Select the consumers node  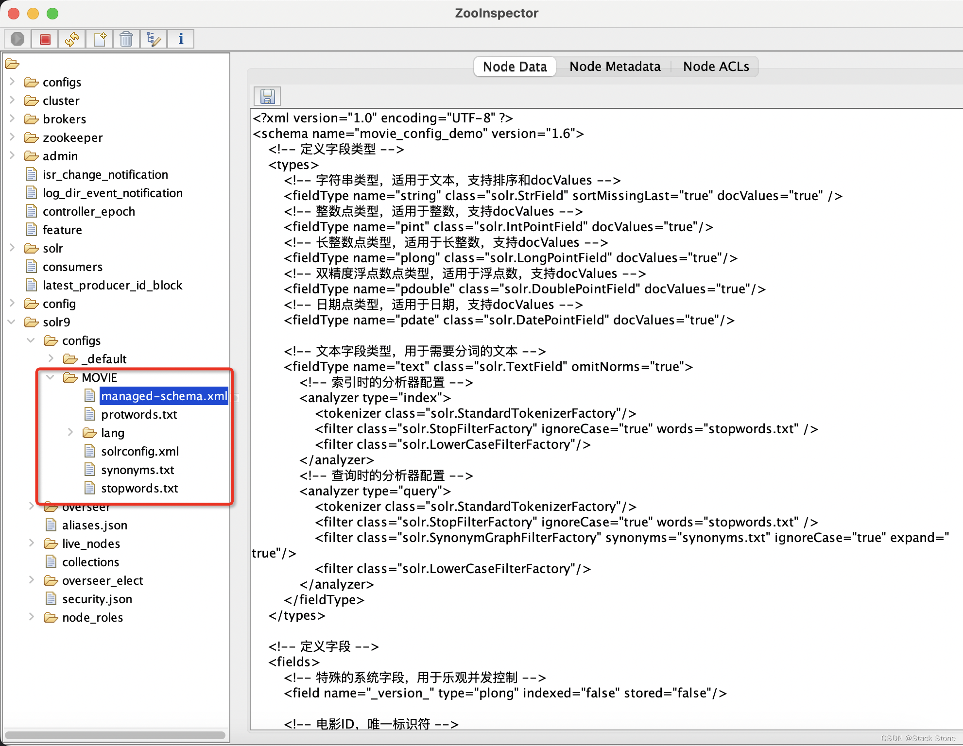click(x=73, y=267)
